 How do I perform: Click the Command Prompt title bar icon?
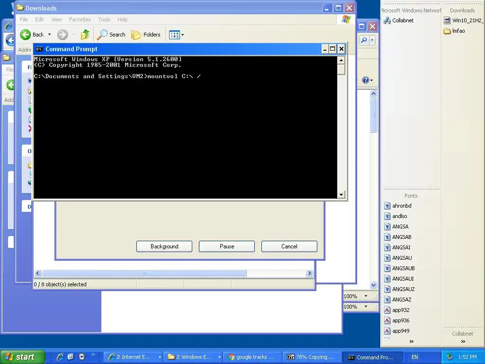coord(39,49)
